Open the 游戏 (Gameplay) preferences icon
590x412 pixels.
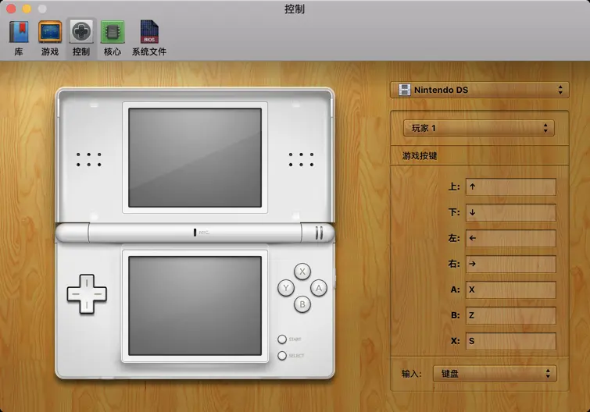click(50, 38)
